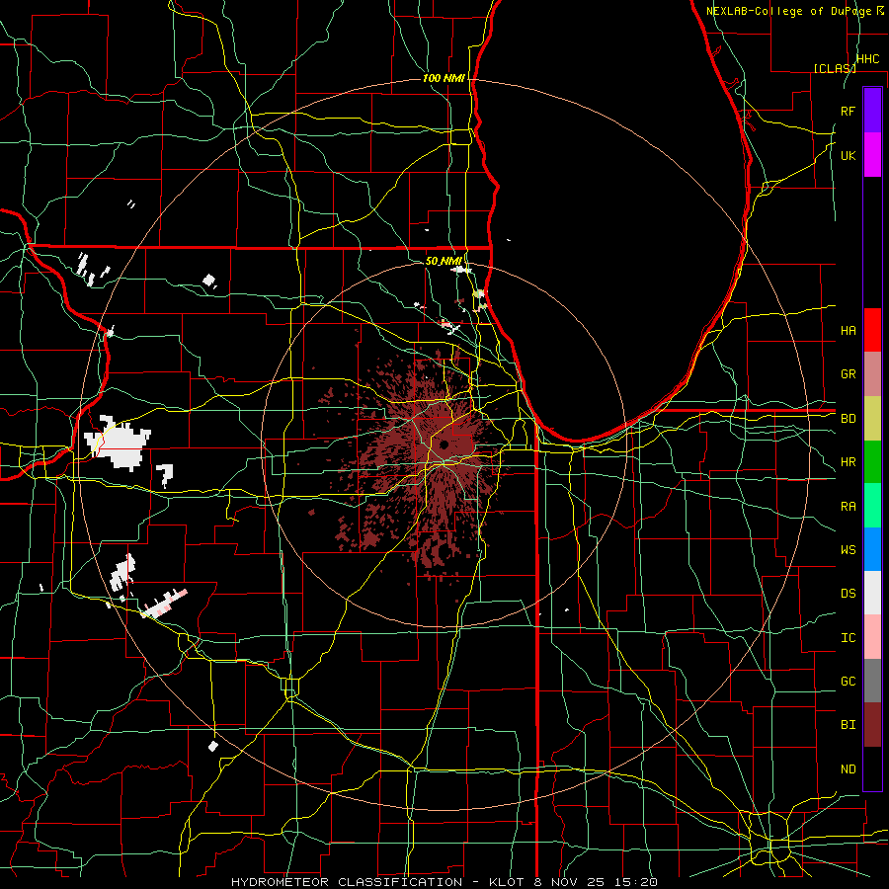Viewport: 889px width, 889px height.
Task: Click the largest white echo patch on the map
Action: (120, 444)
